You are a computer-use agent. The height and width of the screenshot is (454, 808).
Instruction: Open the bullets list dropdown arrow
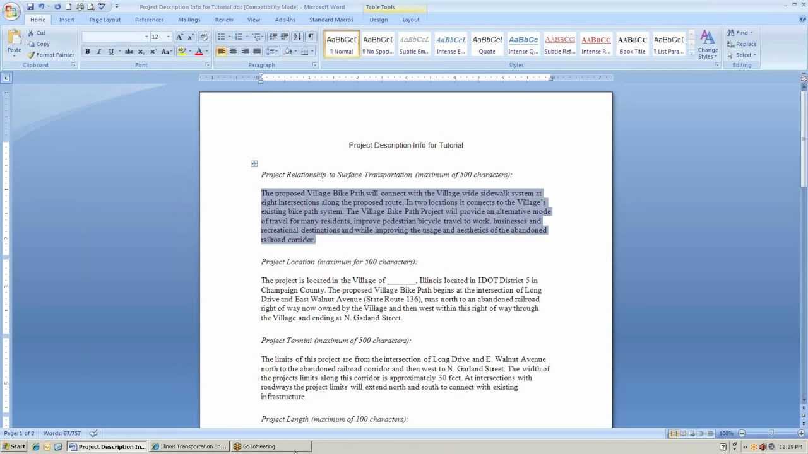pyautogui.click(x=229, y=37)
